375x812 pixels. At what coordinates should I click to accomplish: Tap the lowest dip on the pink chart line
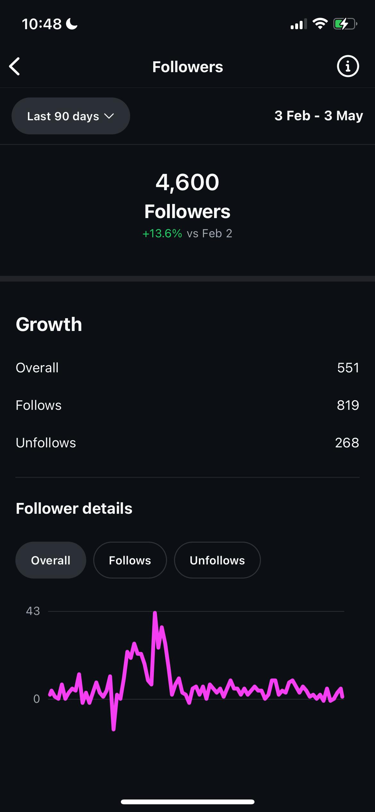coord(113,729)
